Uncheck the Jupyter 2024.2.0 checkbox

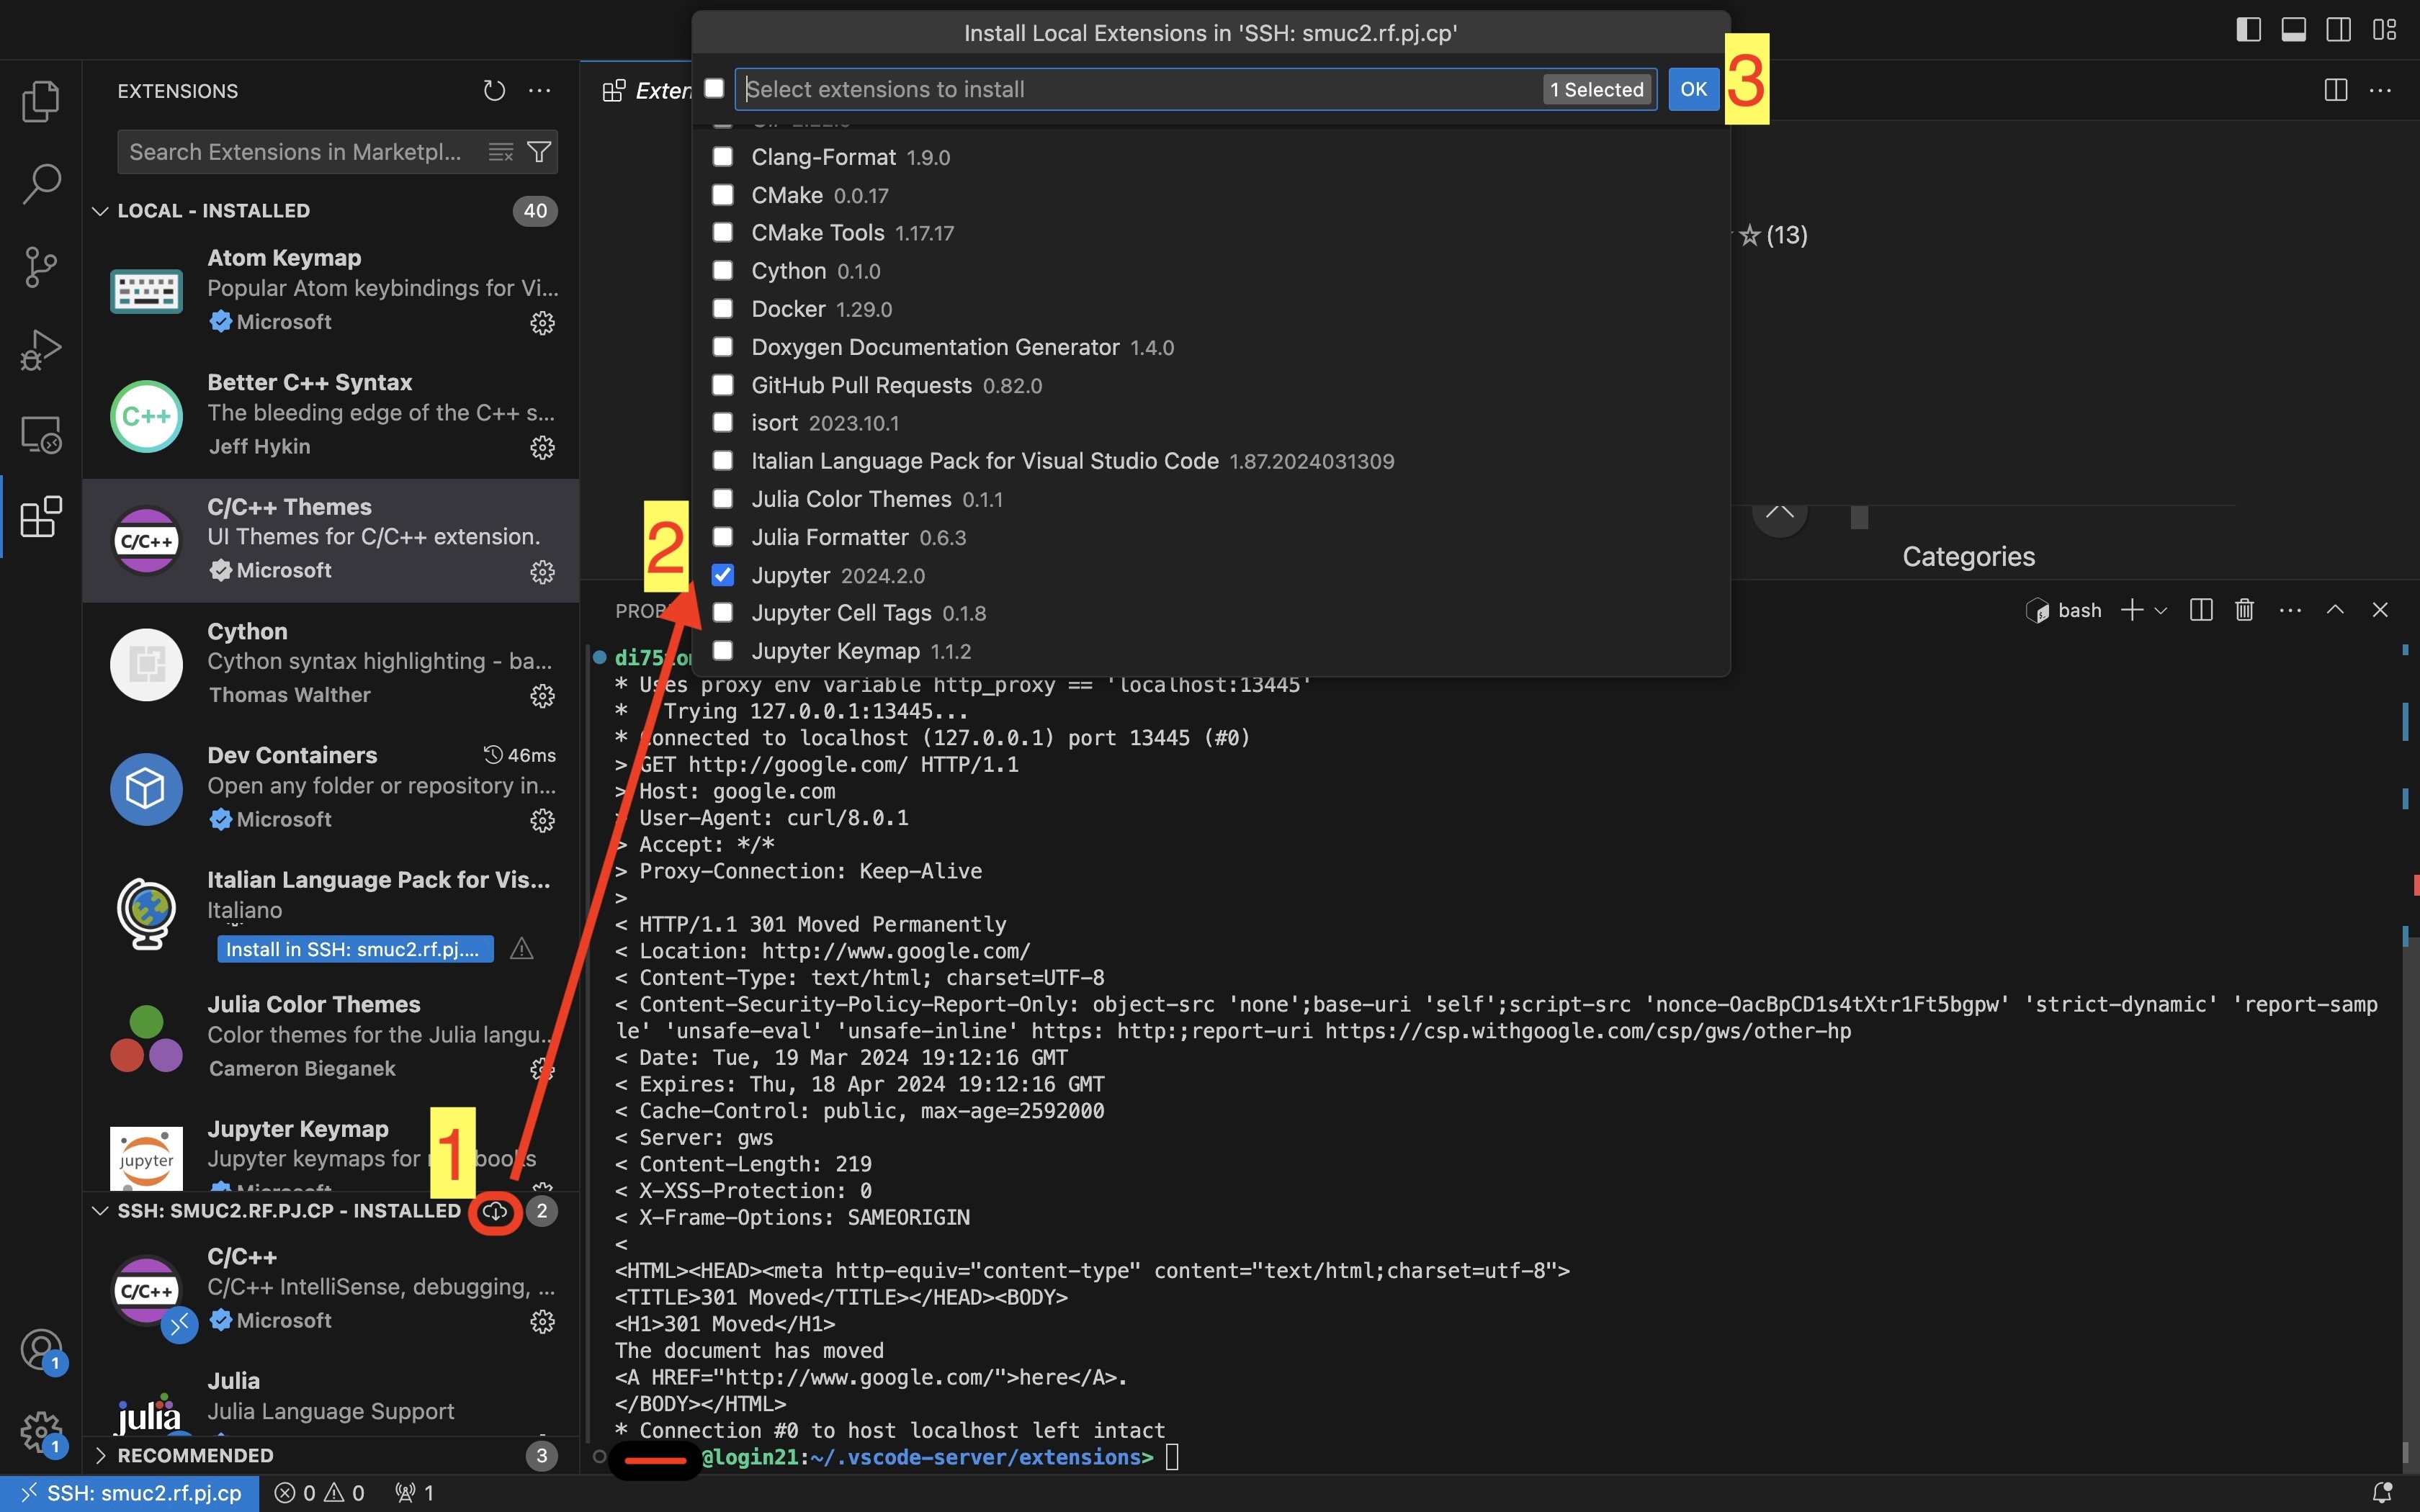(723, 575)
